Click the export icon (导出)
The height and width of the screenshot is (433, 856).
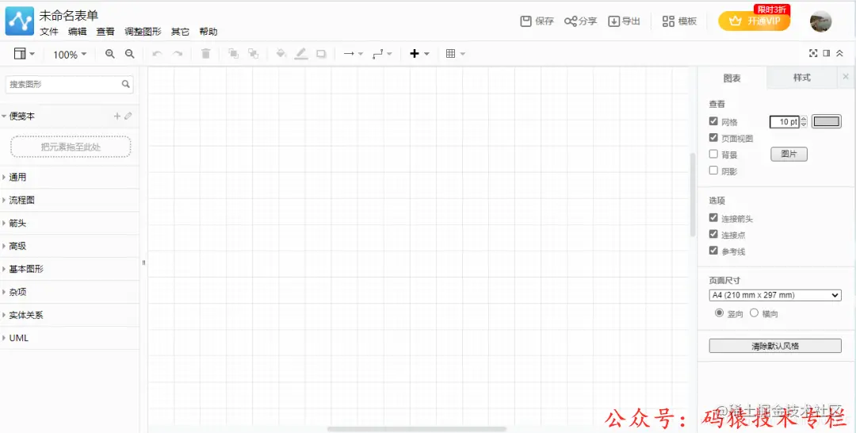(614, 21)
